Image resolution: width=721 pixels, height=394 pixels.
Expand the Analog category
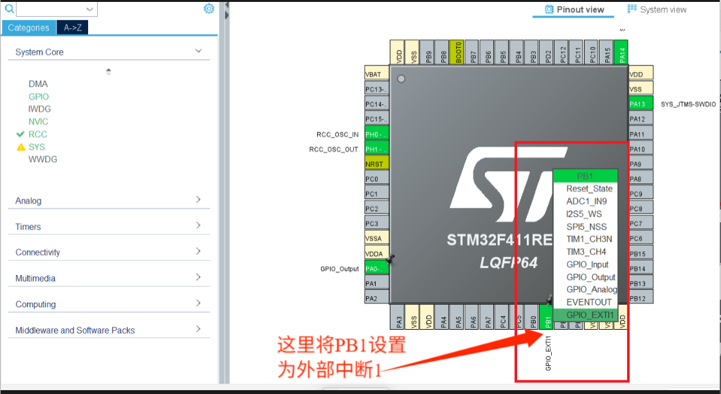pos(109,201)
